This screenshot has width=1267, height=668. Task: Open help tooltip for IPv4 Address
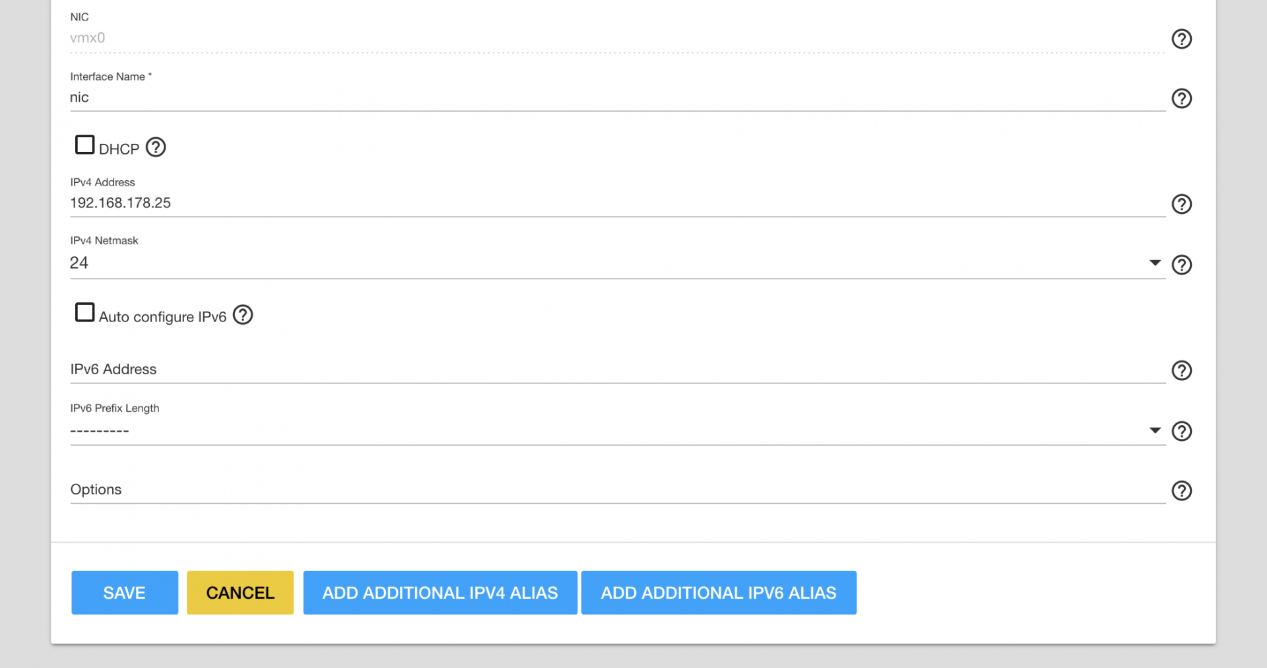[x=1181, y=204]
